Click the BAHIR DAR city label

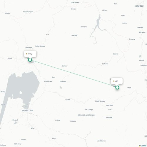tap(27, 110)
